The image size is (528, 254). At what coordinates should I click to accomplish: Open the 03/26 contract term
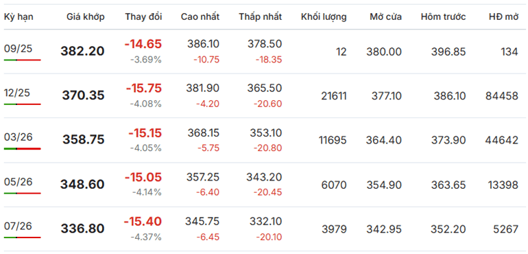pyautogui.click(x=19, y=137)
